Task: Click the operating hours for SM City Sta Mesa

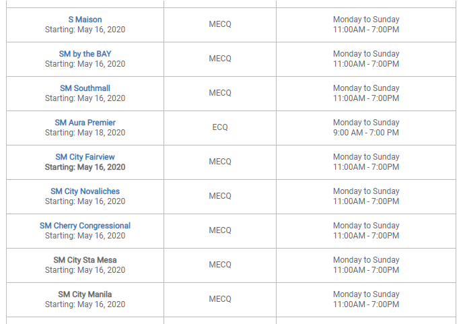Action: (366, 265)
